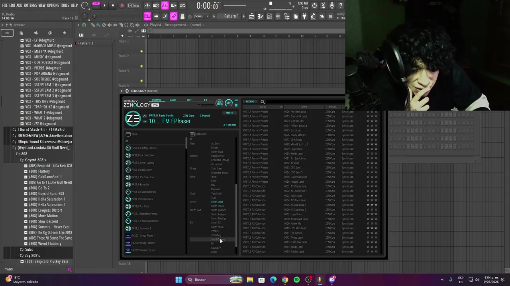The image size is (510, 286).
Task: Open Google Chrome from the taskbar
Action: coord(285,280)
